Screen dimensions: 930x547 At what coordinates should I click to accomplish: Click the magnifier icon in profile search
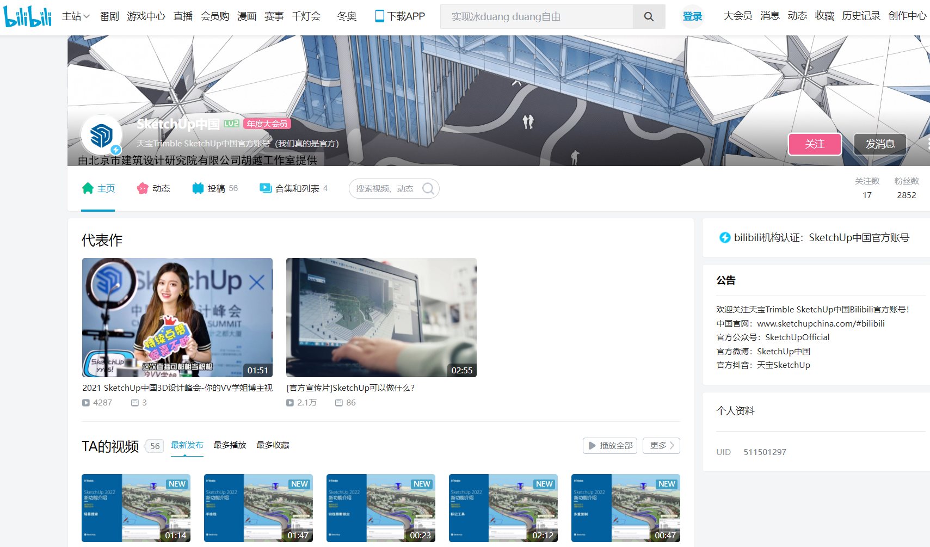[x=428, y=189]
